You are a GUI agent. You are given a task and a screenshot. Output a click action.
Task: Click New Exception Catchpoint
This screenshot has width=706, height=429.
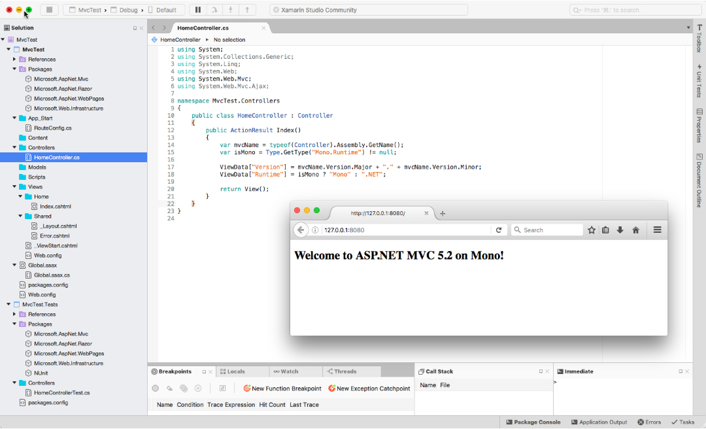tap(369, 388)
